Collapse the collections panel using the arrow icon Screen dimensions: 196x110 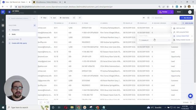pos(34,18)
